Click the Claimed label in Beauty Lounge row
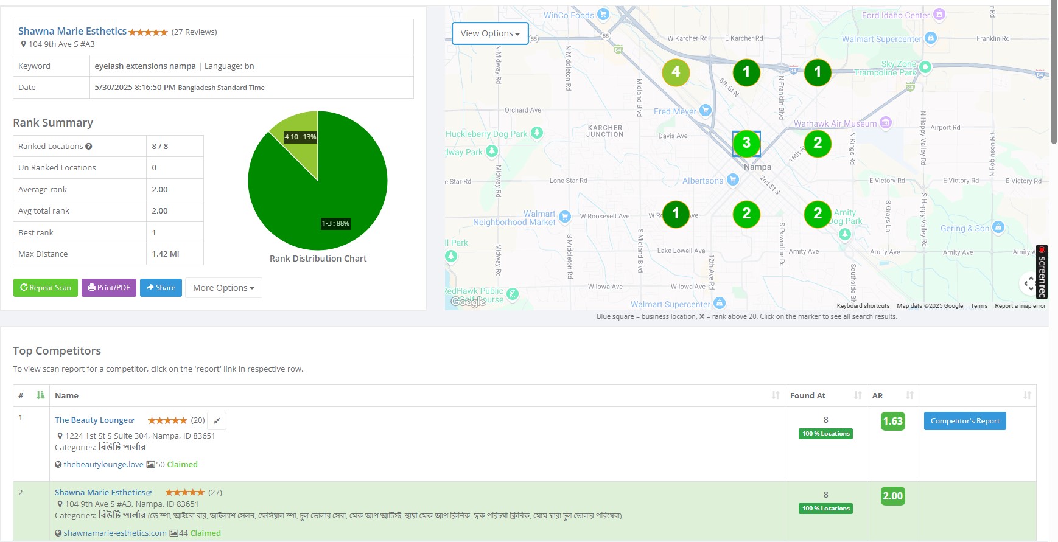Screen dimensions: 1058x542 [x=183, y=465]
